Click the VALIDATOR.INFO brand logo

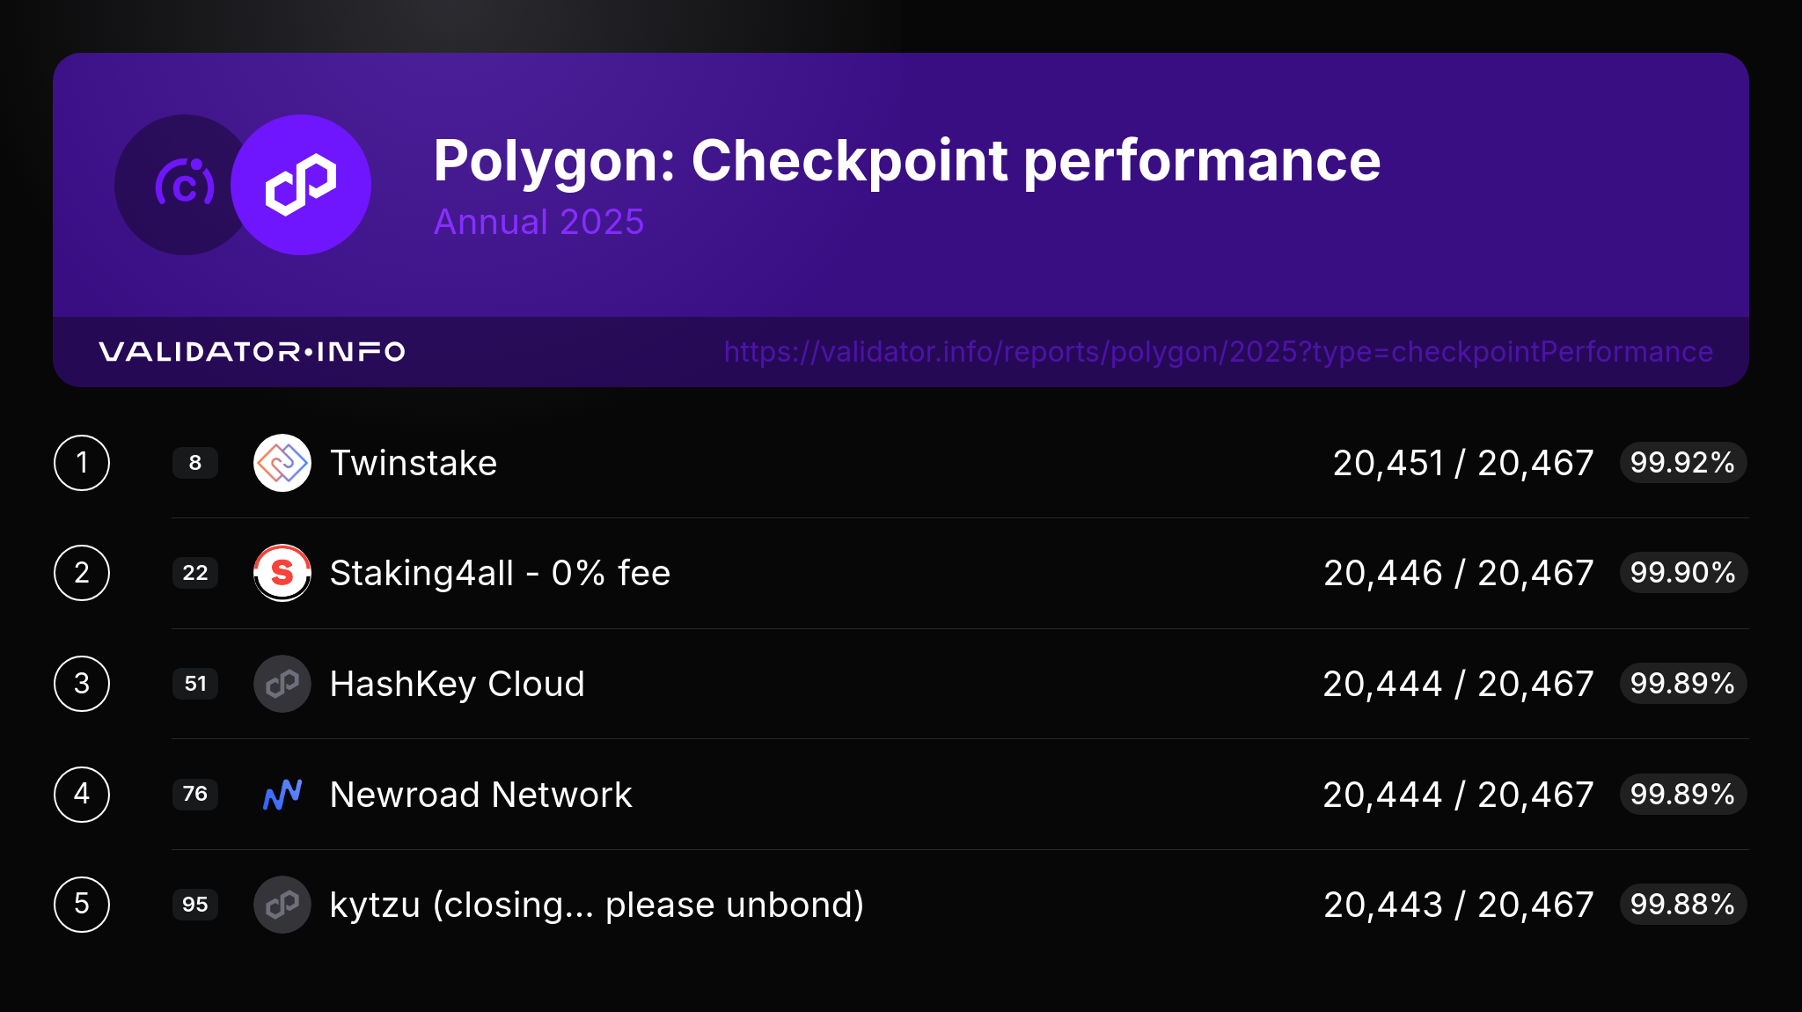point(252,352)
